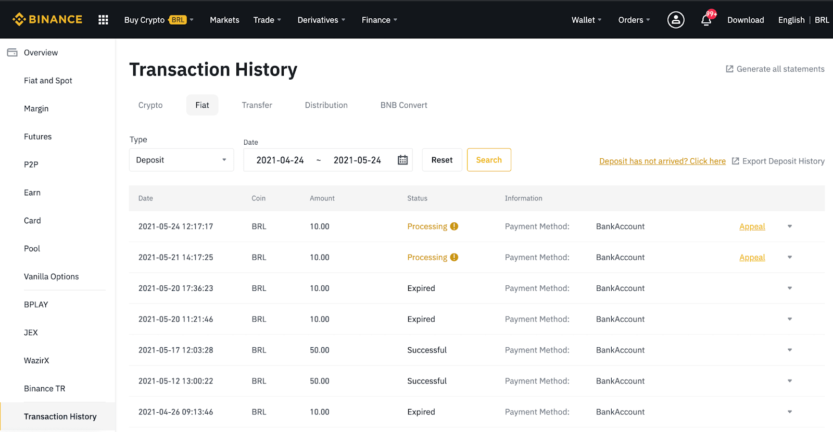The width and height of the screenshot is (833, 432).
Task: Open Earn in the sidebar
Action: click(32, 193)
